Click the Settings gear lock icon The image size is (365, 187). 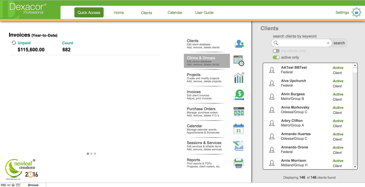tap(357, 12)
